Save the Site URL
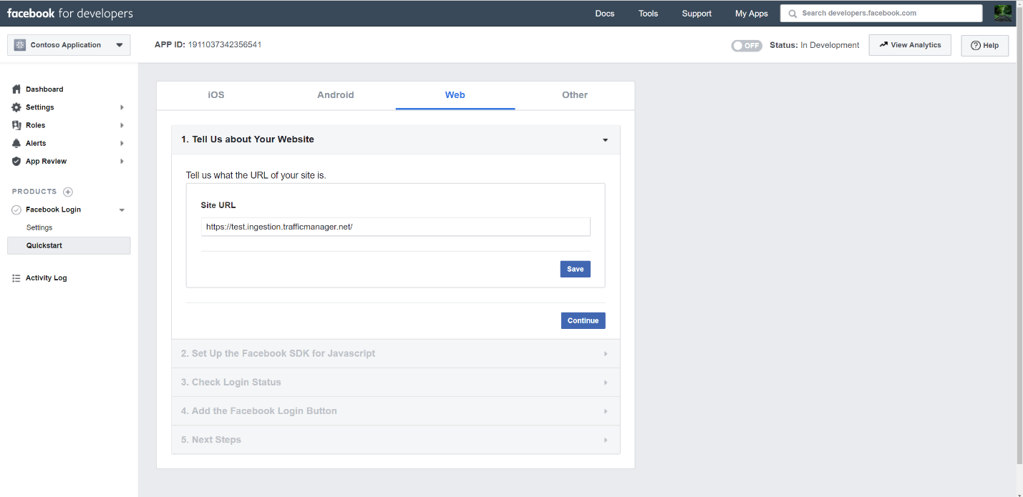 (576, 269)
